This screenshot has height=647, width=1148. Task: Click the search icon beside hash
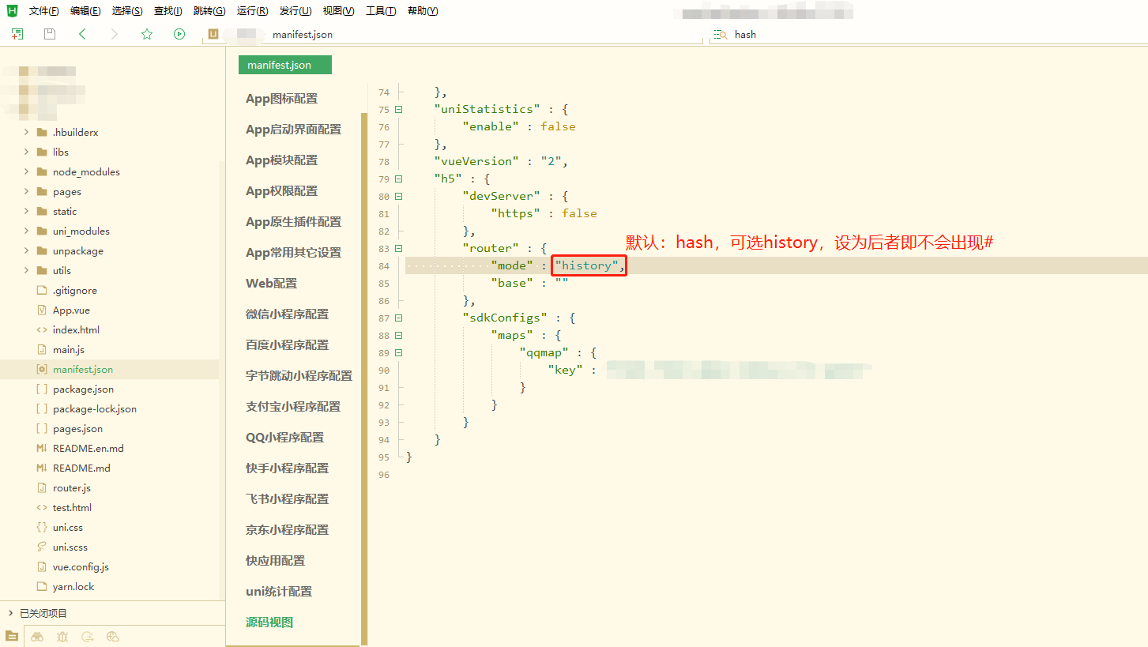point(721,35)
